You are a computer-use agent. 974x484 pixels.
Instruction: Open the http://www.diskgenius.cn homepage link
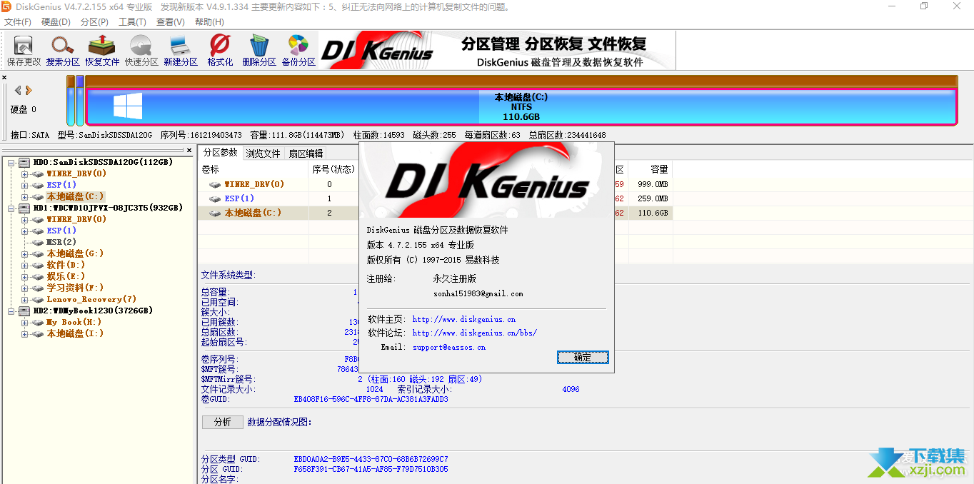(x=464, y=319)
